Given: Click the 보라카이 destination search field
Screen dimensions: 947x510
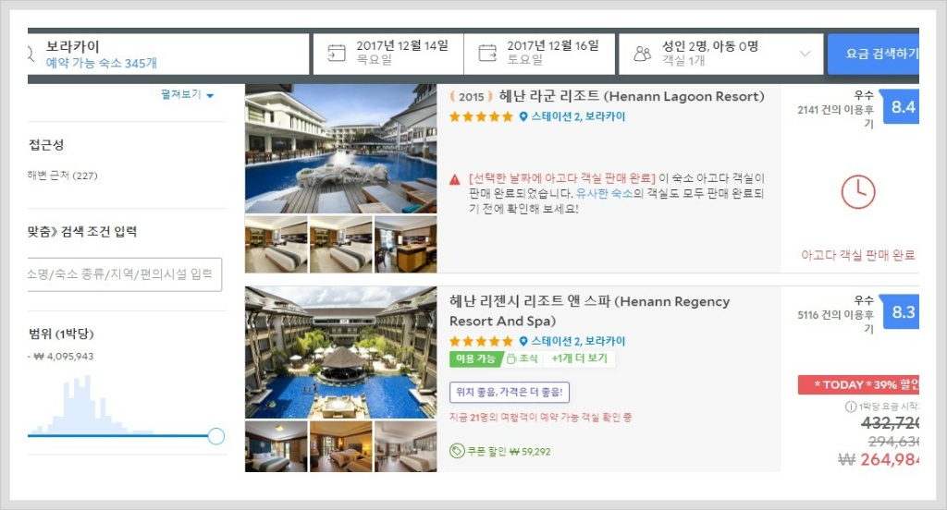Looking at the screenshot, I should tap(168, 54).
